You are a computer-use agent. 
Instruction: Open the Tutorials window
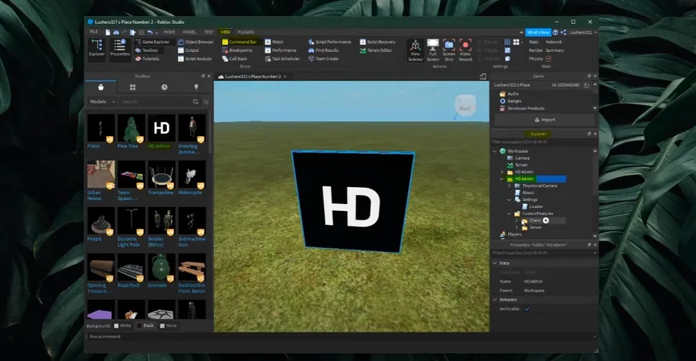pos(148,59)
